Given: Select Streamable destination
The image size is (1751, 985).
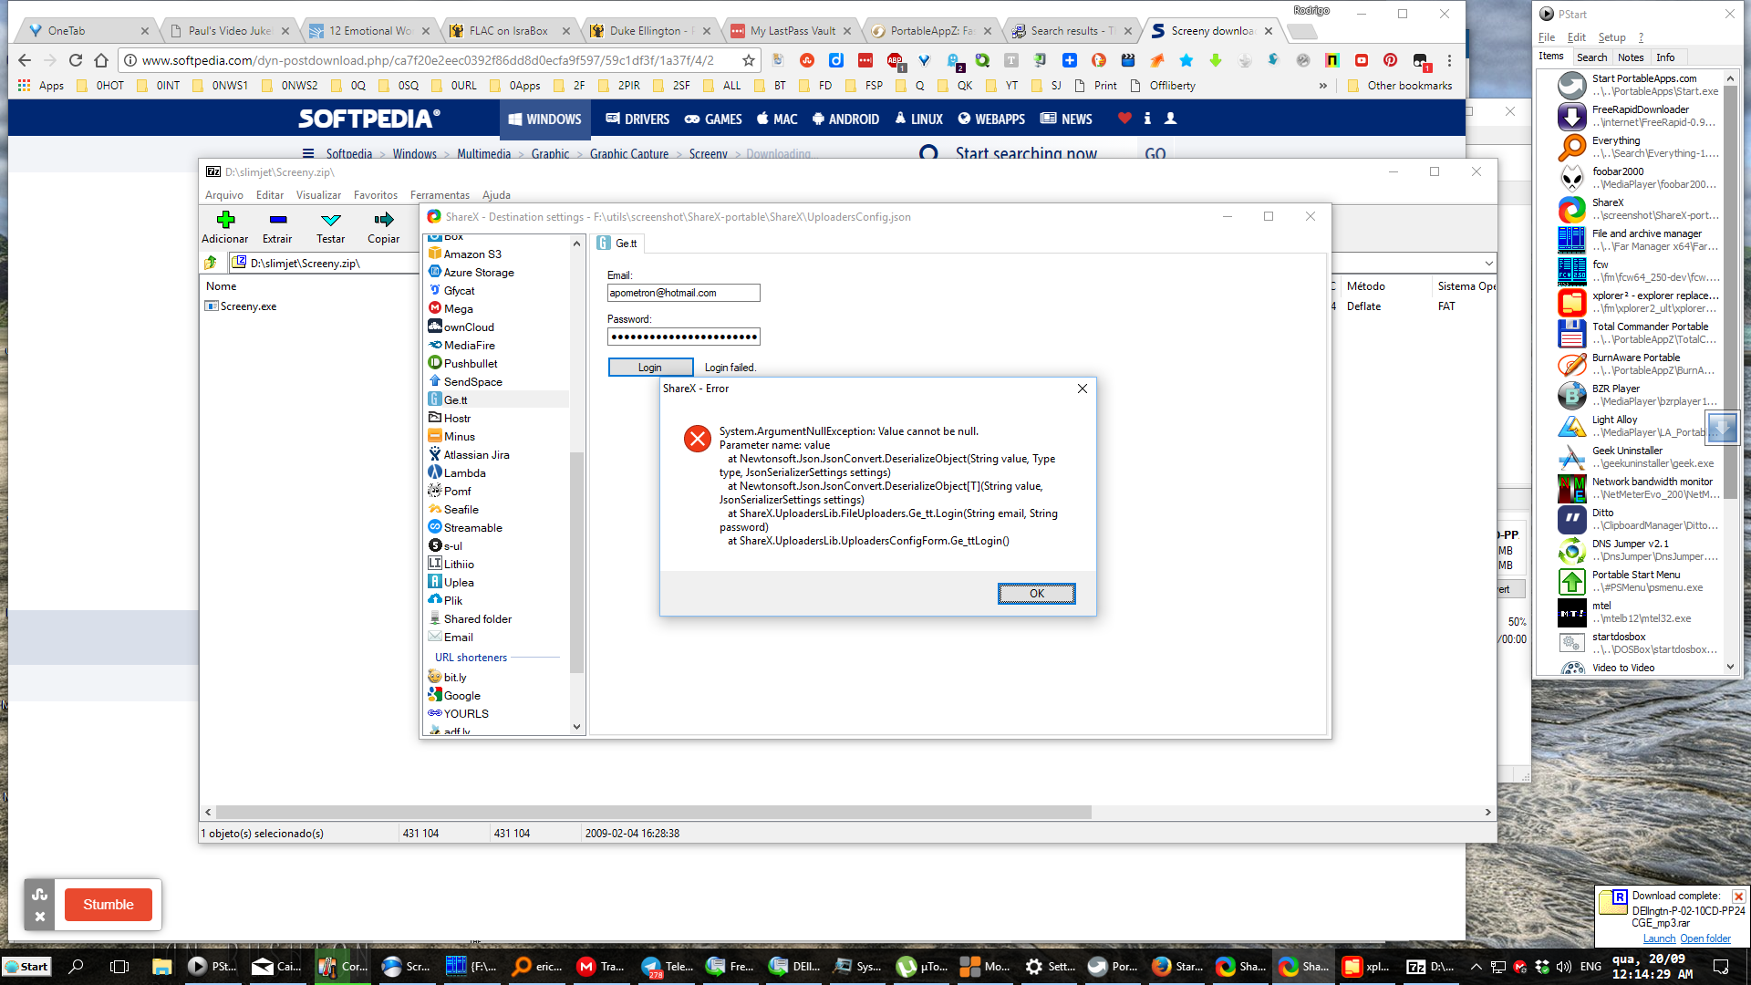Looking at the screenshot, I should tap(472, 527).
